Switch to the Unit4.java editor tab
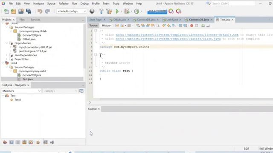The image size is (273, 153). [x=172, y=20]
